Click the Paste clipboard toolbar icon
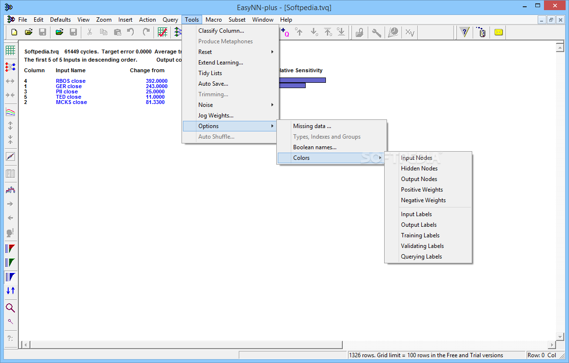 pyautogui.click(x=117, y=32)
